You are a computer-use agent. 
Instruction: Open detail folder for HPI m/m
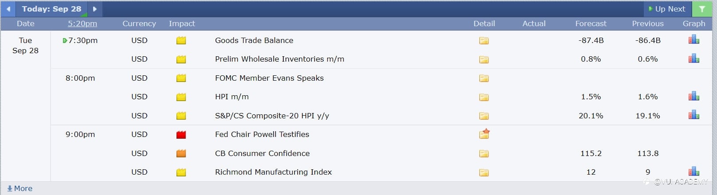point(484,97)
